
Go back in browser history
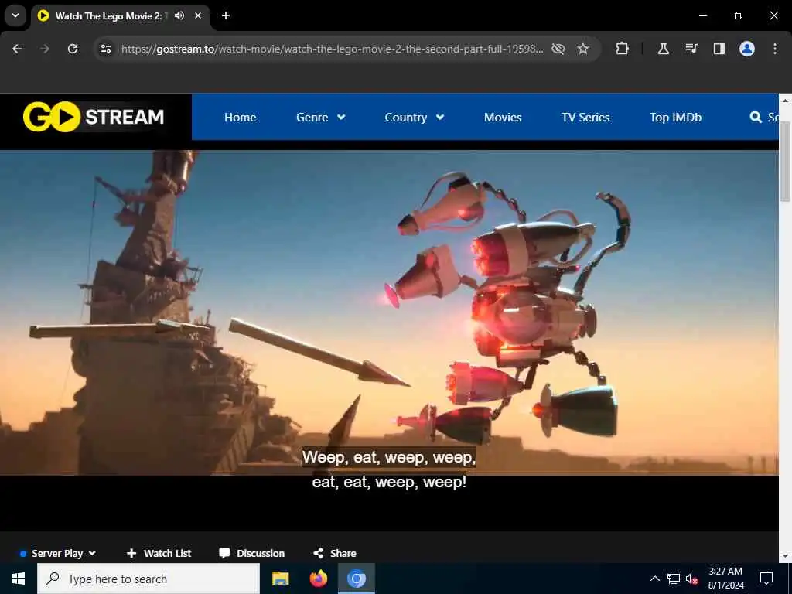[x=17, y=49]
